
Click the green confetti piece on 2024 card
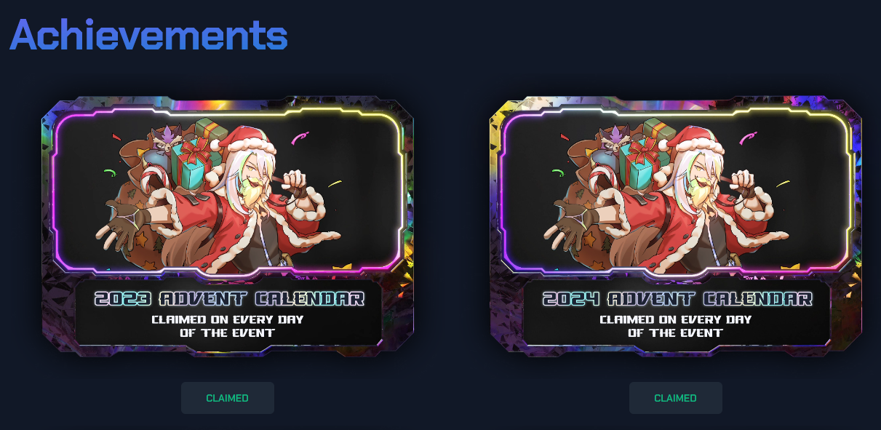[557, 173]
